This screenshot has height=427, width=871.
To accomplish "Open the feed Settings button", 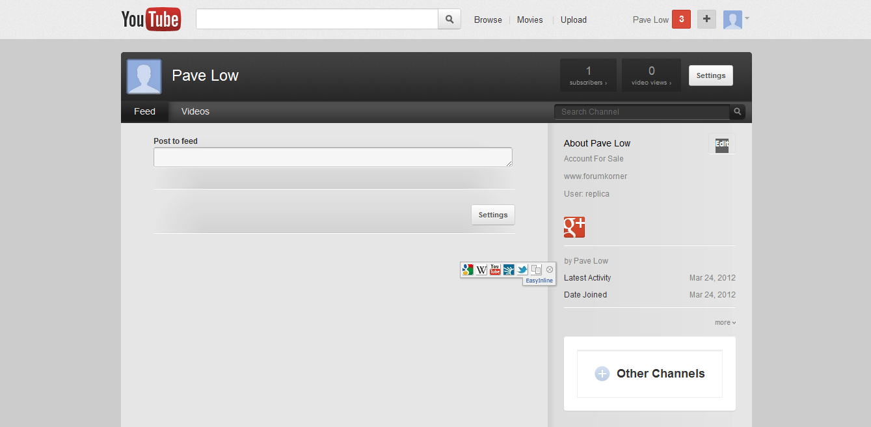I will click(493, 215).
